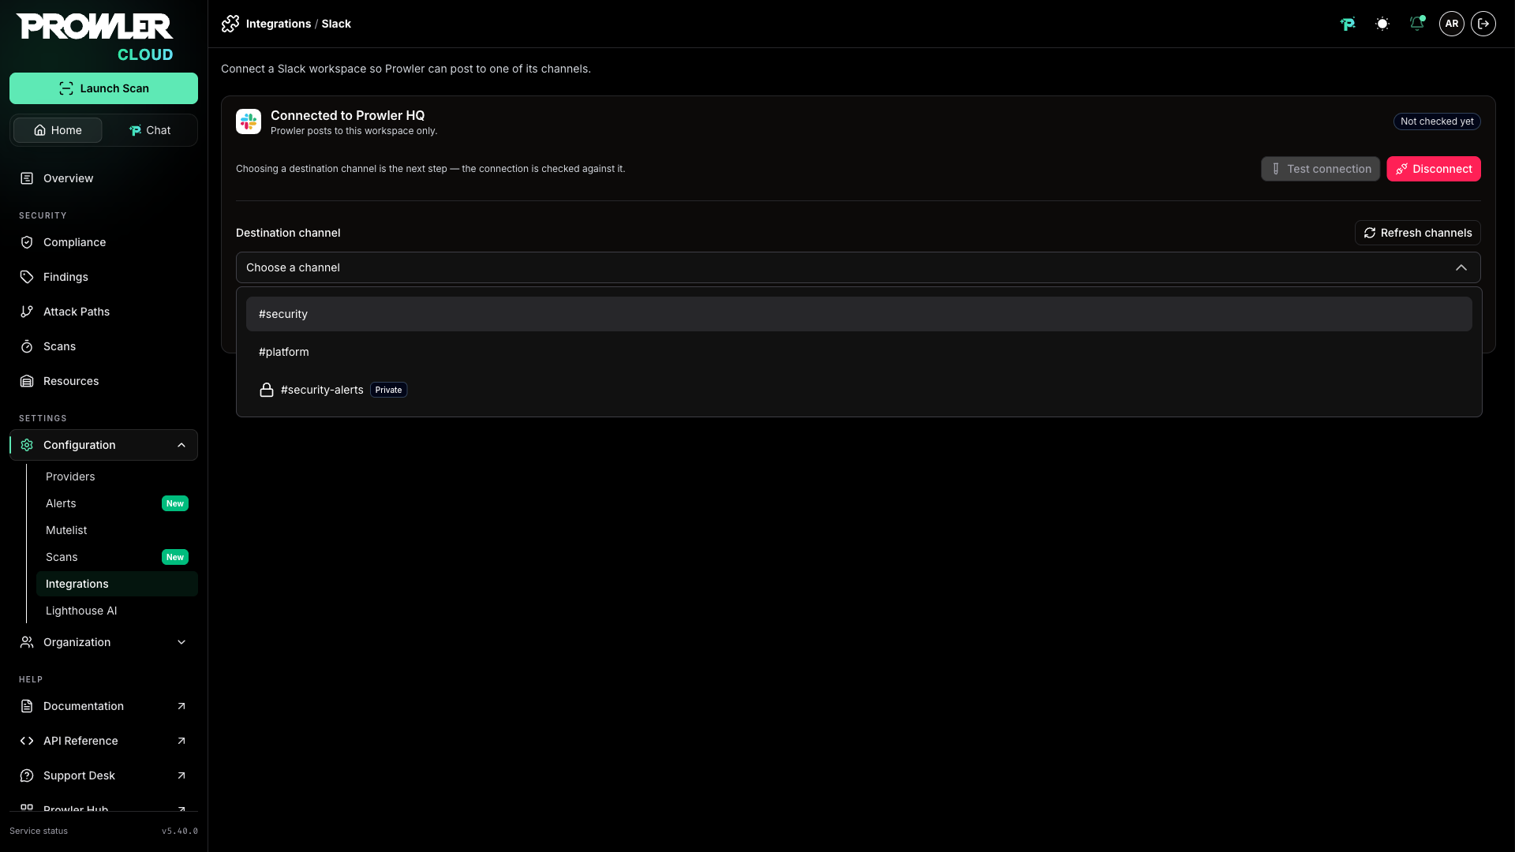Click the Attack Paths branch icon
Image resolution: width=1515 pixels, height=852 pixels.
coord(27,312)
